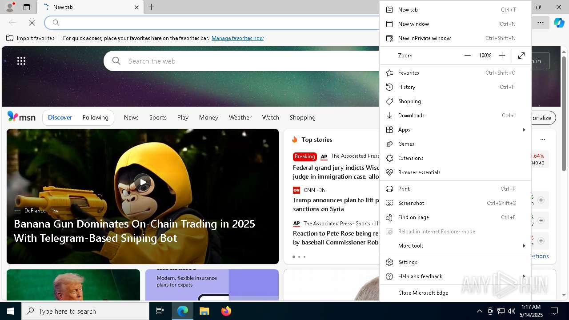
Task: Click the Search the web box
Action: click(242, 61)
